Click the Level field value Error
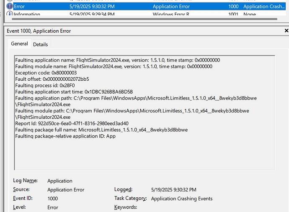 coord(53,207)
